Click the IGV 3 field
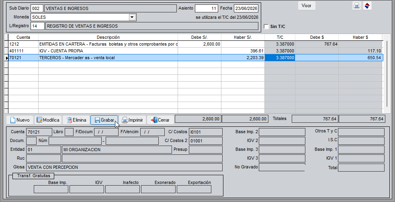395x202 pixels. (x=282, y=158)
